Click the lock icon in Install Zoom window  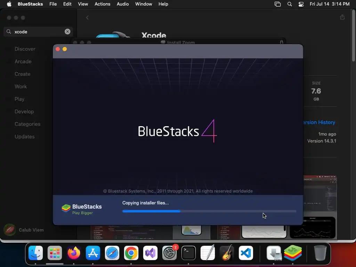coord(282,42)
